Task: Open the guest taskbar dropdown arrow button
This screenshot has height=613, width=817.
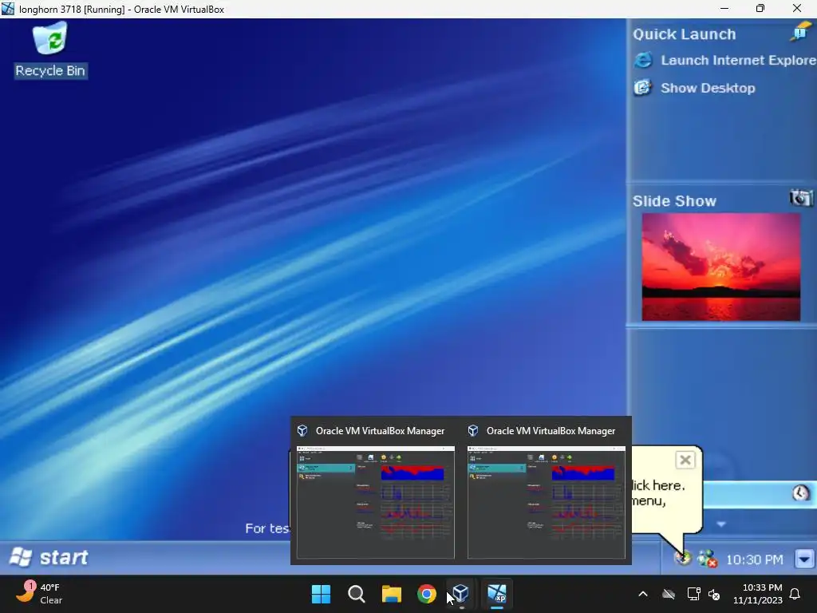Action: click(x=804, y=560)
